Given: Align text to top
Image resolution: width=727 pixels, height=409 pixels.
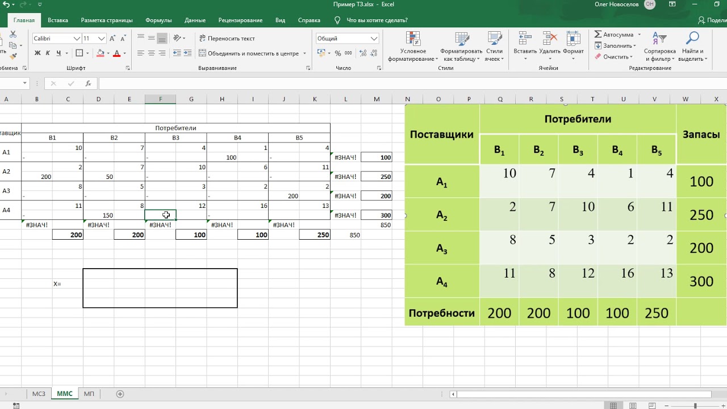Looking at the screenshot, I should coord(141,38).
